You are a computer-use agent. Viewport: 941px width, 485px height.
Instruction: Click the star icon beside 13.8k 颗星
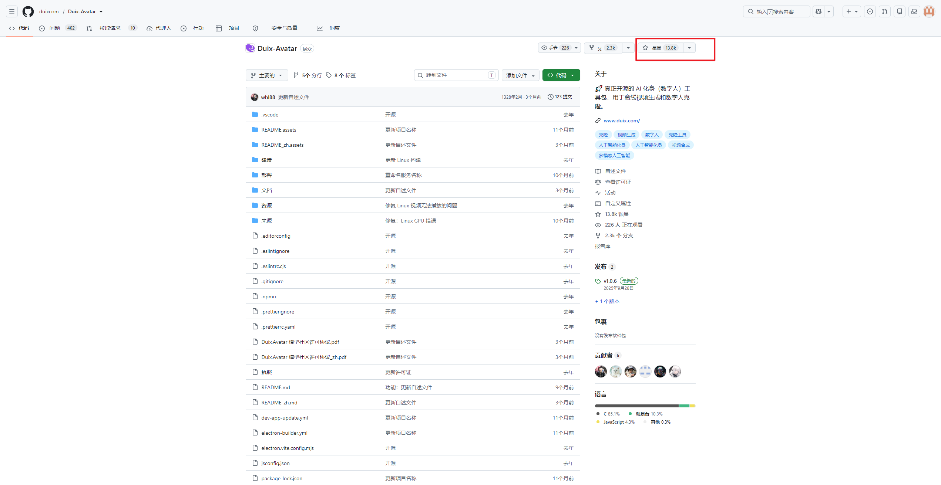(598, 214)
